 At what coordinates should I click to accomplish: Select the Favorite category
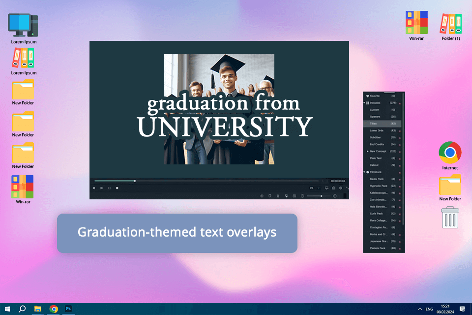click(x=383, y=96)
